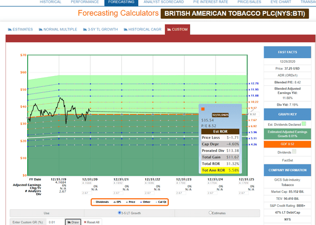Open the ANALYST SCORECARD tab
The height and width of the screenshot is (225, 316).
tap(163, 2)
